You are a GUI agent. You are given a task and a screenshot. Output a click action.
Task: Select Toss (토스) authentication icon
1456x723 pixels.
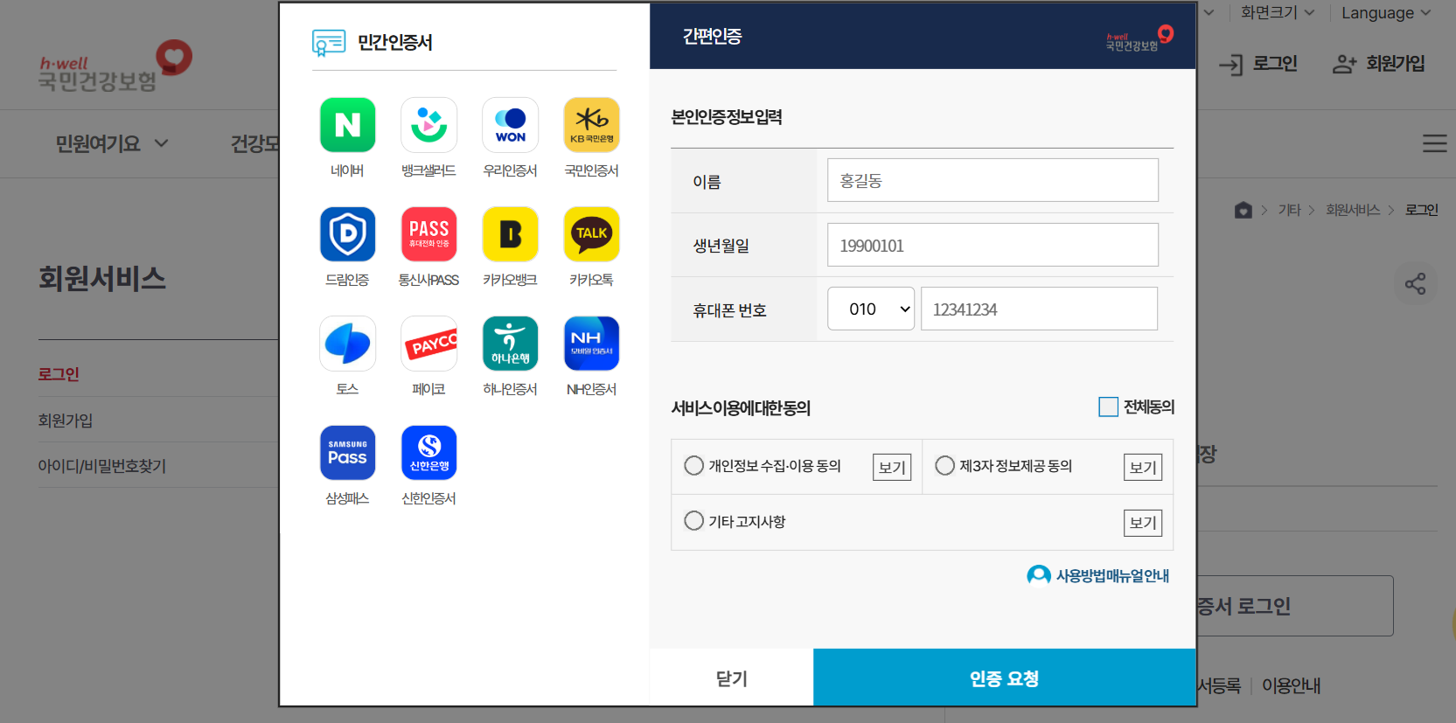point(347,344)
